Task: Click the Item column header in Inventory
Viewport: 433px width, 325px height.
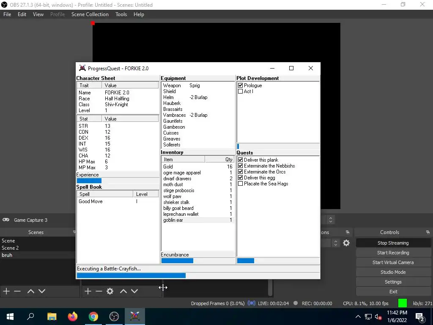Action: pos(183,160)
